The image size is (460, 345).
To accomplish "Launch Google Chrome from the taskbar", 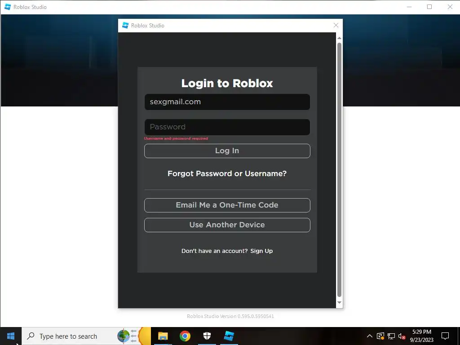I will pos(185,336).
